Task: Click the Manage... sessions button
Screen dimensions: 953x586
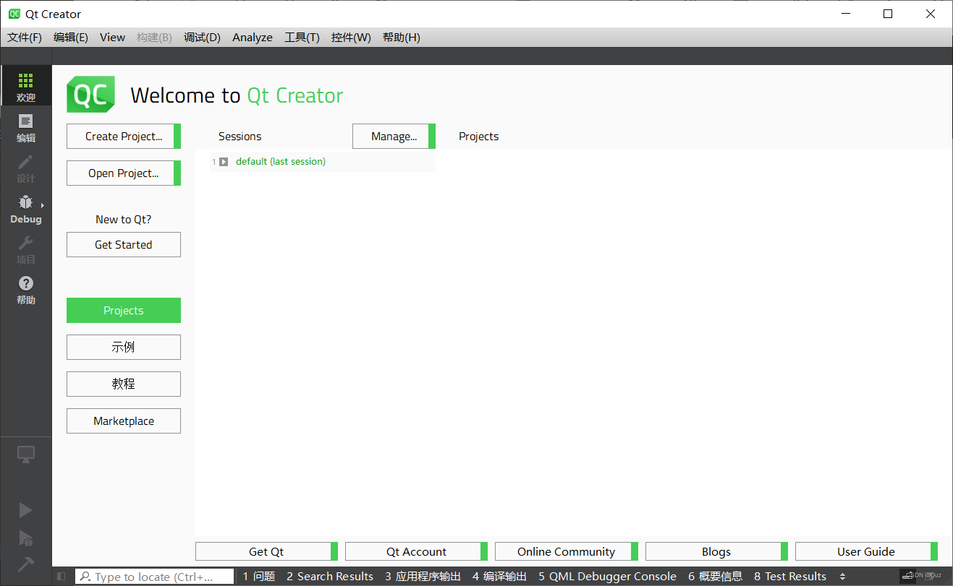Action: pyautogui.click(x=394, y=136)
